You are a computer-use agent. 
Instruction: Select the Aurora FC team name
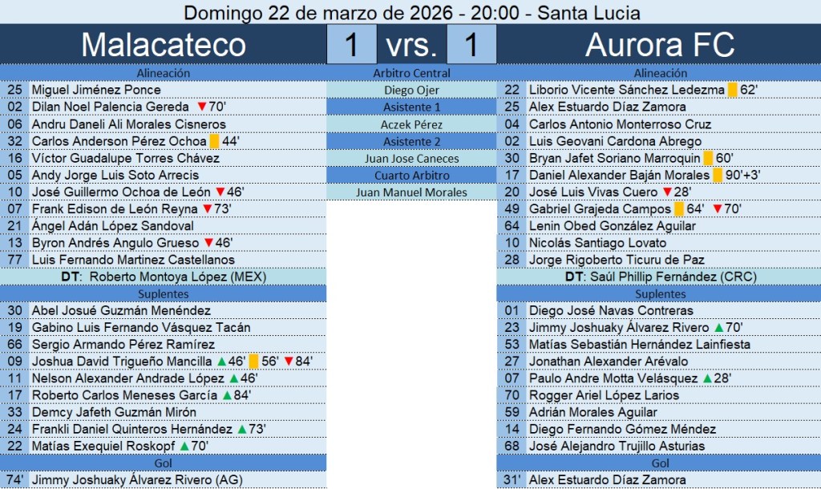(659, 45)
